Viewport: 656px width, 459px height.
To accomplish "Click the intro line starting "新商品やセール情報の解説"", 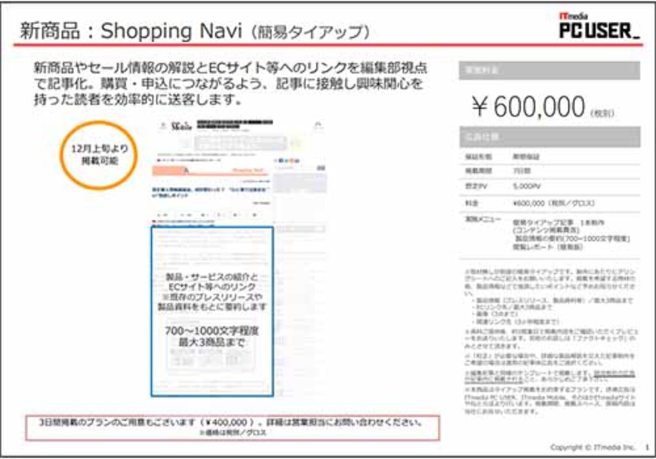I will point(231,68).
